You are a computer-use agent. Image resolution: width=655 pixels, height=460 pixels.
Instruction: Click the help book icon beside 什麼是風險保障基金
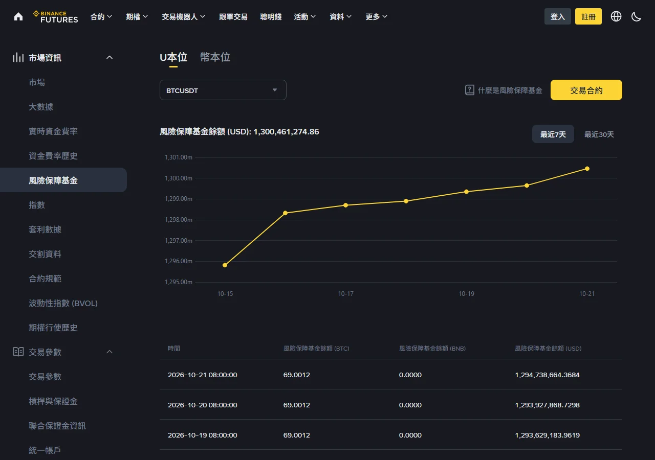click(470, 90)
